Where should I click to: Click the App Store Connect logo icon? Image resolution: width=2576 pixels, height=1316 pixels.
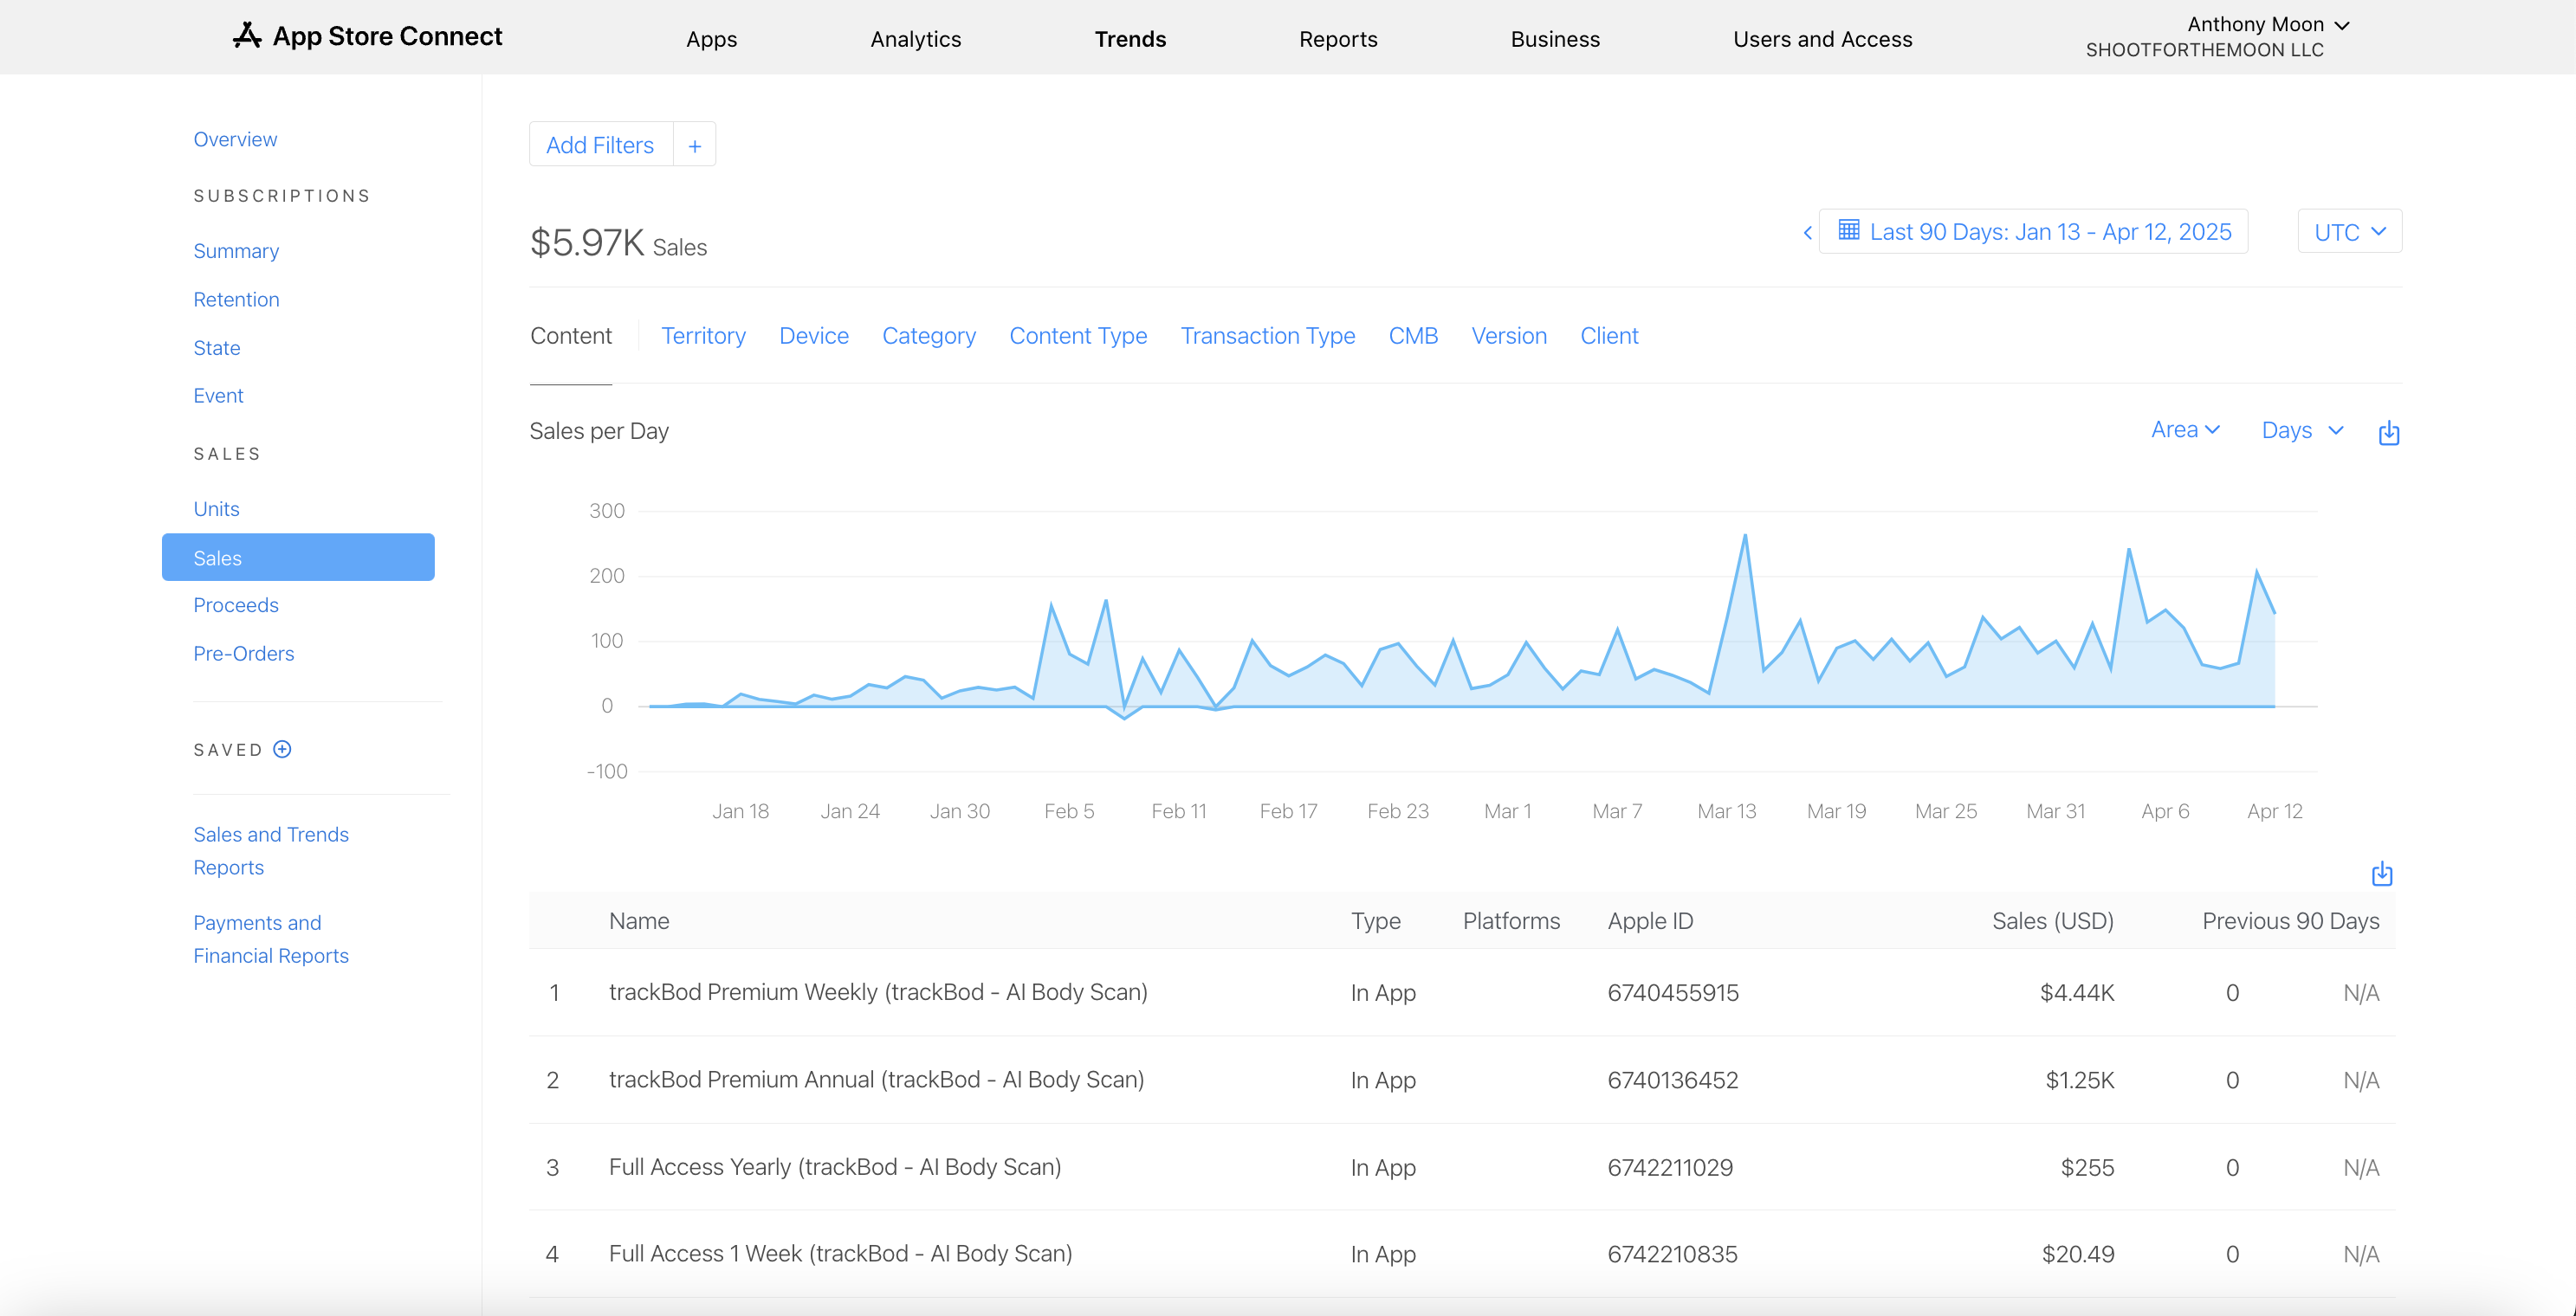[247, 36]
